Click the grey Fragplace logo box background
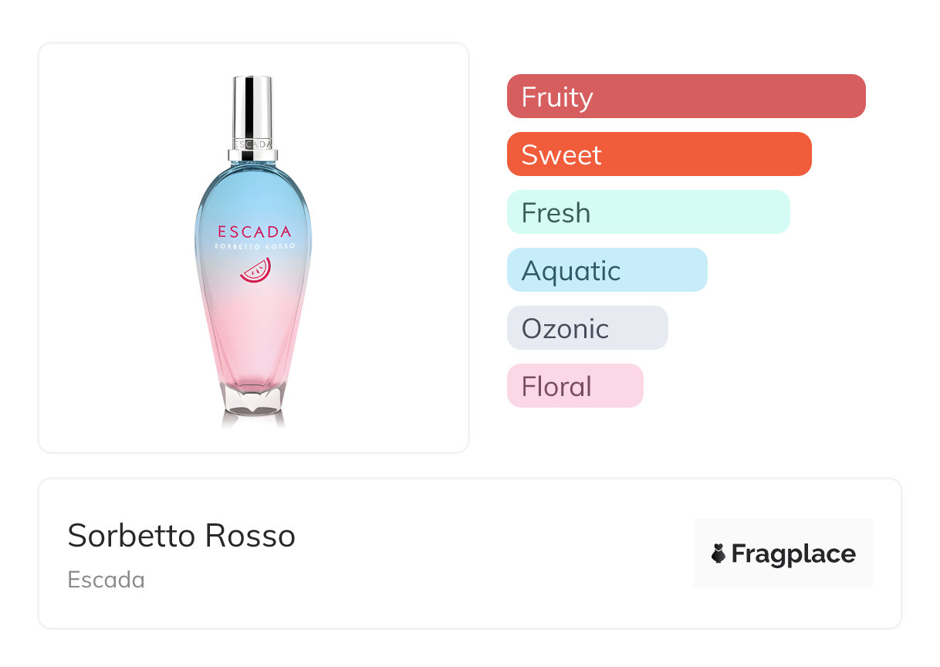The image size is (940, 667). coord(783,533)
